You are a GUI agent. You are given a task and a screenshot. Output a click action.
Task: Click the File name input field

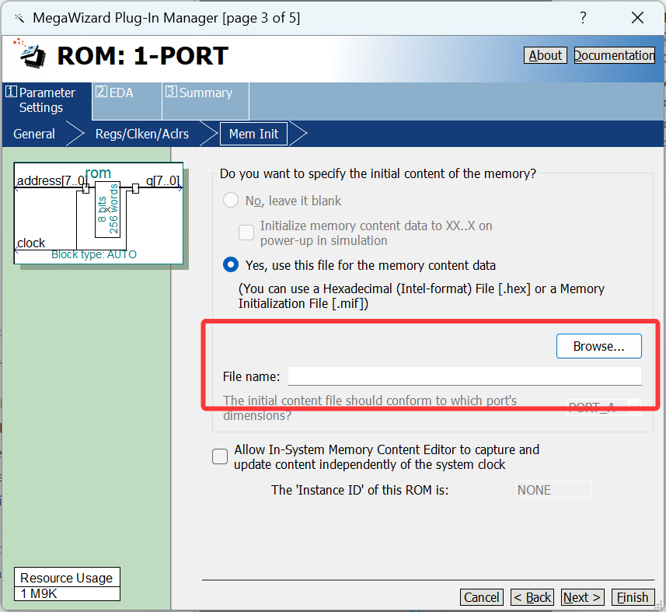(465, 376)
